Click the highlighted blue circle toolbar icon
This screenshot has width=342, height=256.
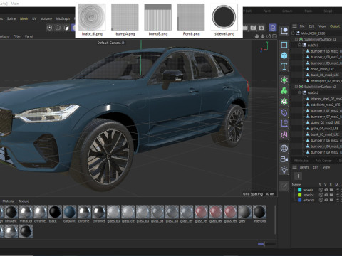(x=273, y=28)
